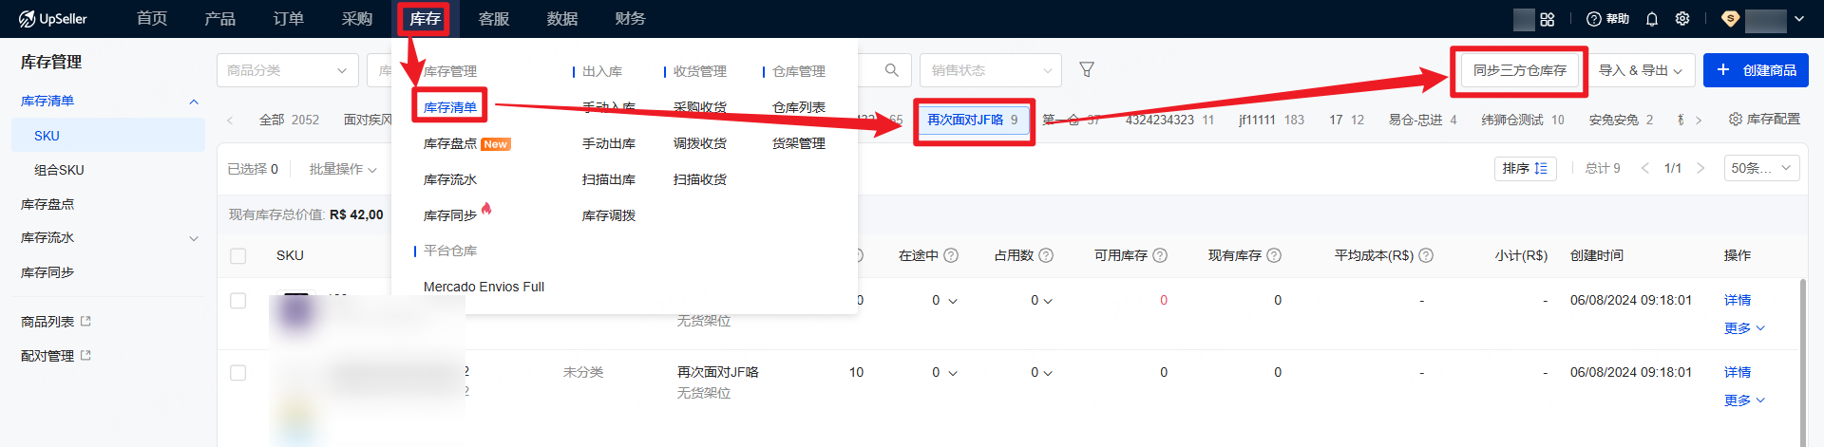Screen dimensions: 1824x447
Task: Open the 导入 & 导出 dropdown
Action: click(1640, 70)
